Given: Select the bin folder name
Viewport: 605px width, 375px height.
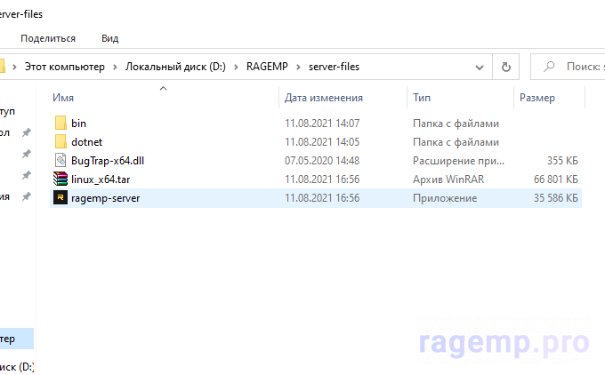Looking at the screenshot, I should 78,124.
